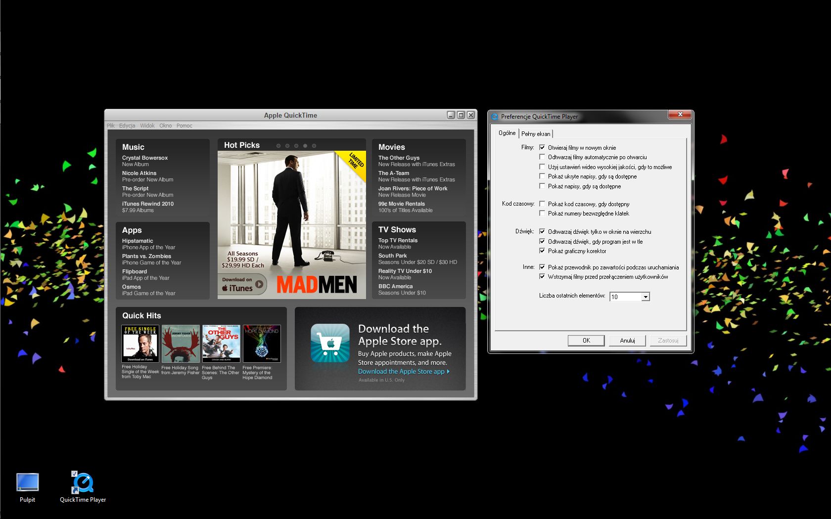Open 99¢ Movie Rentals link

(405, 207)
